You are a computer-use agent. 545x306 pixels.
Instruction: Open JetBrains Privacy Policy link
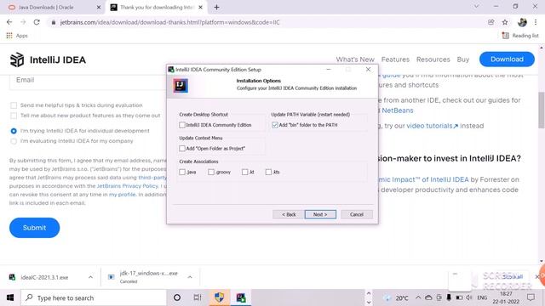(127, 186)
